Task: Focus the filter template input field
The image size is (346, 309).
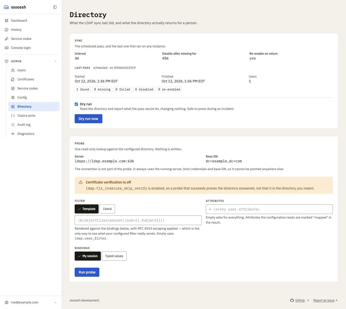Action: [138, 220]
